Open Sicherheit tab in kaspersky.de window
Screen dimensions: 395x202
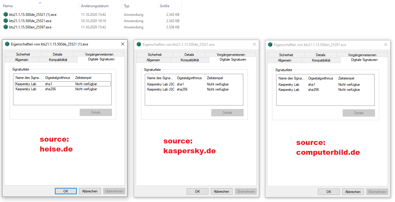[155, 55]
